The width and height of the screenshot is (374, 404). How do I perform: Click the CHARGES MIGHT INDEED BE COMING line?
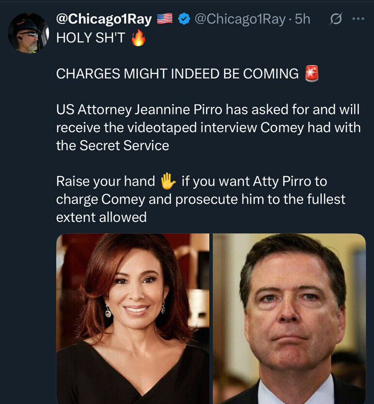tap(177, 74)
